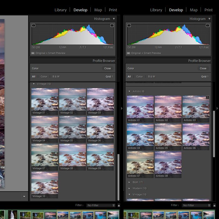Toggle shadow clipping indicator in right histogram
The width and height of the screenshot is (219, 219).
[x=129, y=26]
